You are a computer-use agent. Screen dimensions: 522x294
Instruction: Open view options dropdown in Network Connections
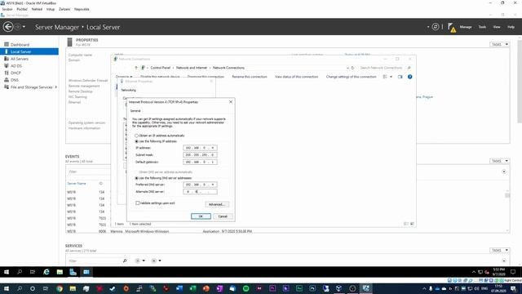[391, 77]
